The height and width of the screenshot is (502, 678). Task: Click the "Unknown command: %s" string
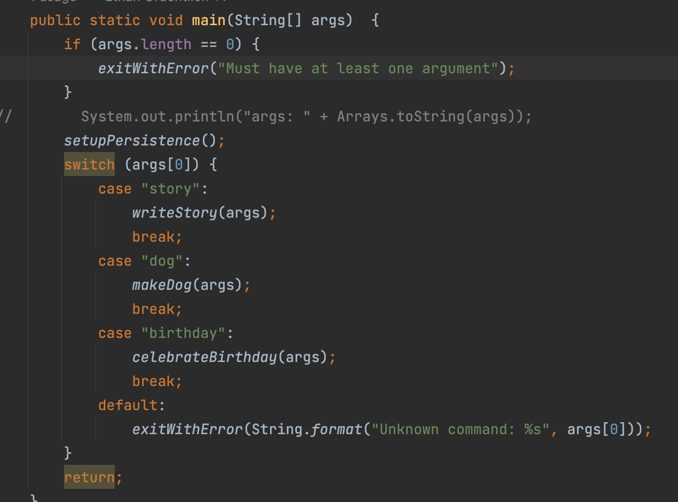[x=459, y=429]
